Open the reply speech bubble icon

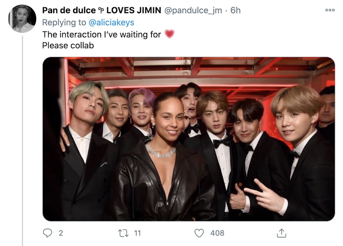(x=48, y=233)
